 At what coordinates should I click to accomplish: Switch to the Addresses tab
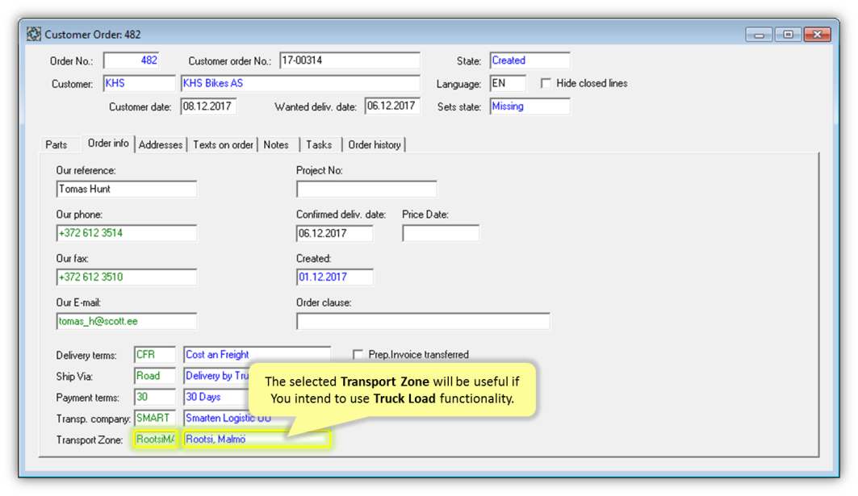pos(161,145)
